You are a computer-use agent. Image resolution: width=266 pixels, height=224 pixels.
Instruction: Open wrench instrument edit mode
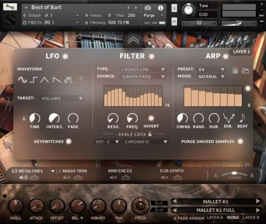[x=9, y=7]
